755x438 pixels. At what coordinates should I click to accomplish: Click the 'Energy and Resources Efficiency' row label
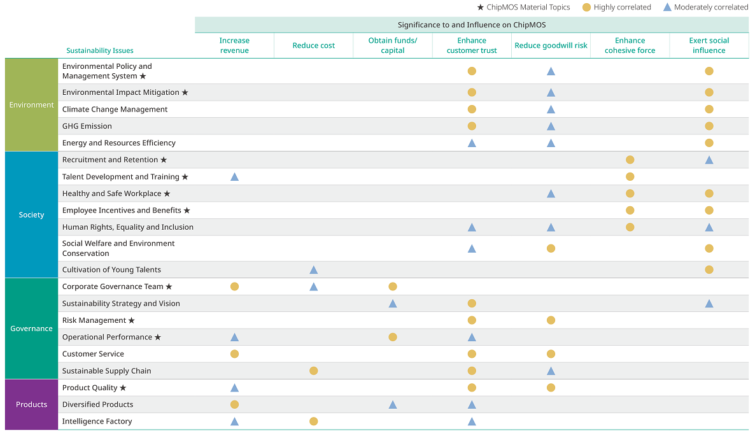pos(118,143)
